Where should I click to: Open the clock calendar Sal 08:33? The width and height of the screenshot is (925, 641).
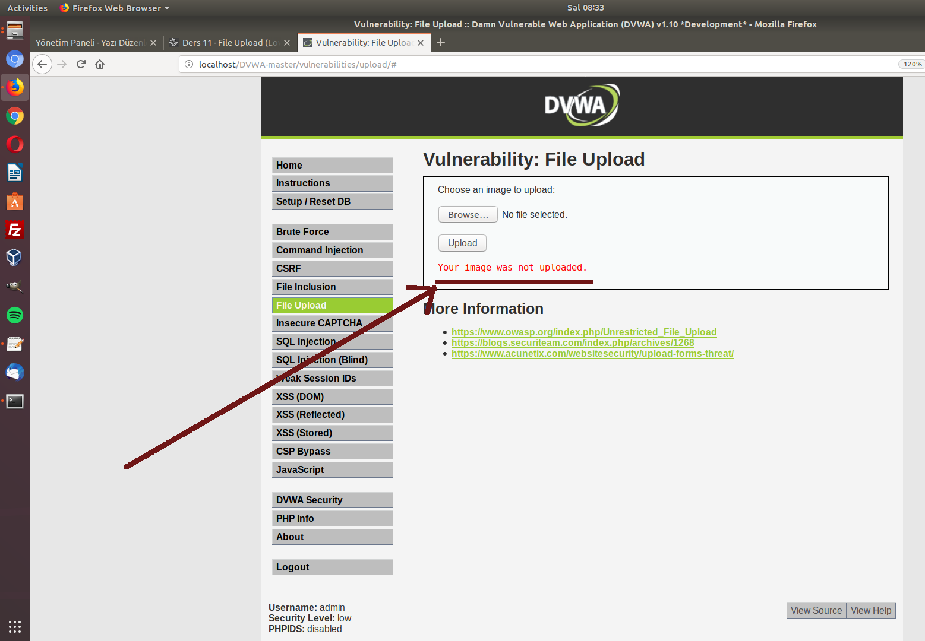(585, 8)
